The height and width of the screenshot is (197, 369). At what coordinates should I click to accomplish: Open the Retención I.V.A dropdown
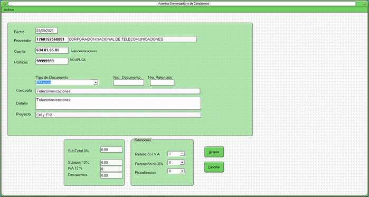pyautogui.click(x=182, y=154)
